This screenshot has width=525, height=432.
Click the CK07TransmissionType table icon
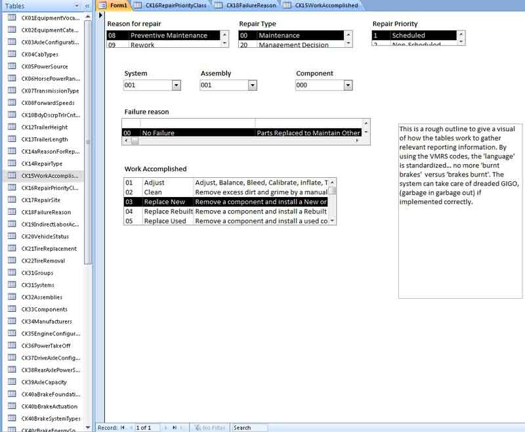(12, 90)
